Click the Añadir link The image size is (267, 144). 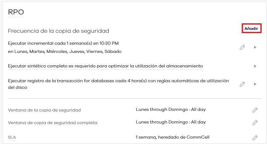251,28
